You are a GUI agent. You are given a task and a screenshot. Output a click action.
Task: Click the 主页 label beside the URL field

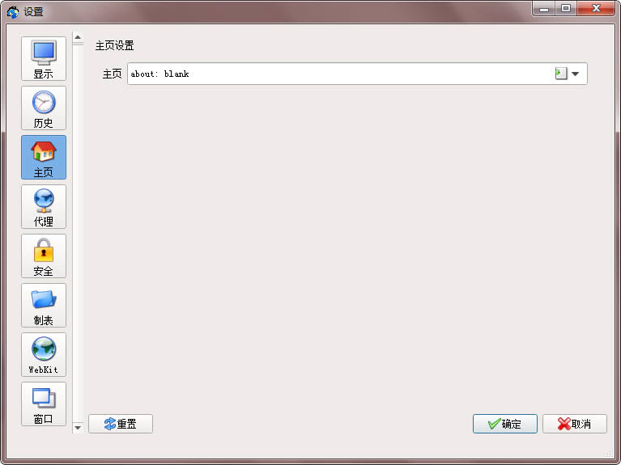112,74
